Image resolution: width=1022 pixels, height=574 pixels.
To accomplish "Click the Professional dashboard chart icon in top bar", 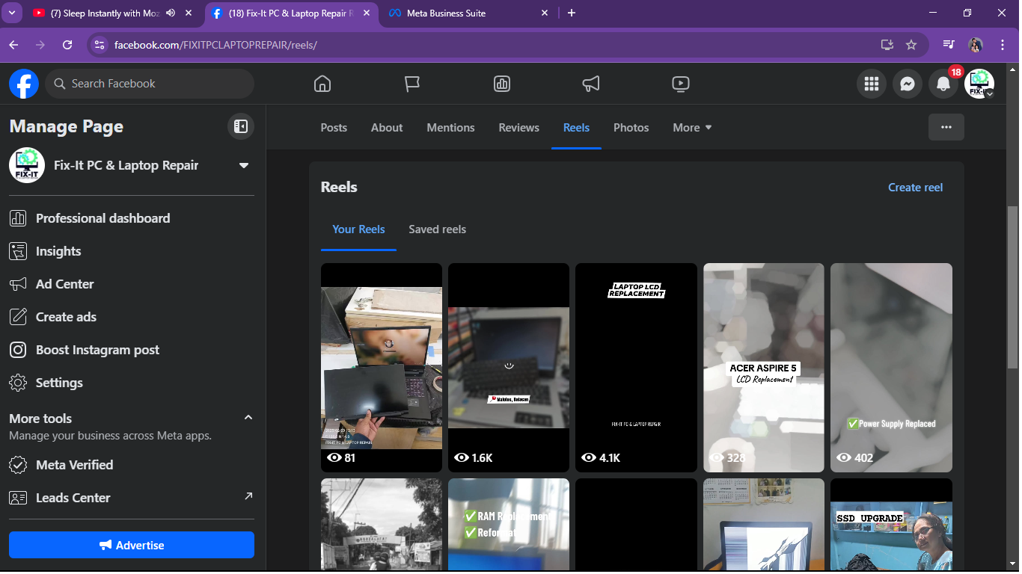I will click(502, 84).
